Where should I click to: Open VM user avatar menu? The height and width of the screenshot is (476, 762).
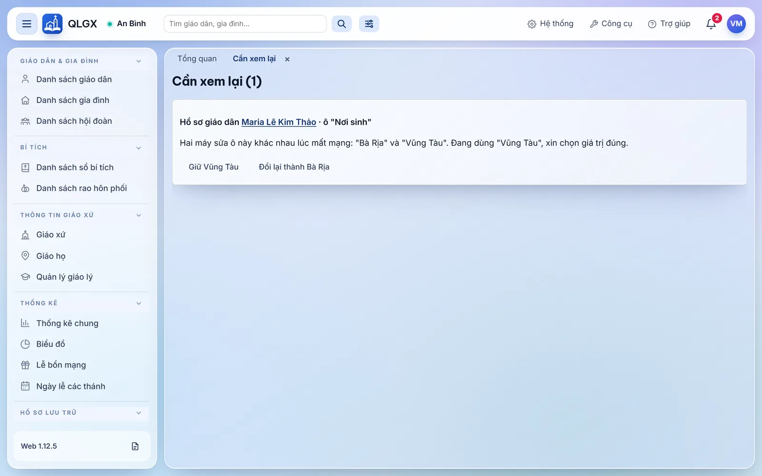(x=736, y=24)
